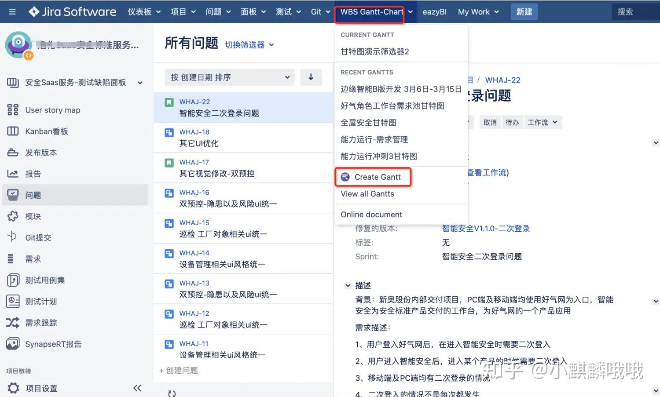This screenshot has height=397, width=660.
Task: Click the Jira Software logo
Action: [x=73, y=12]
